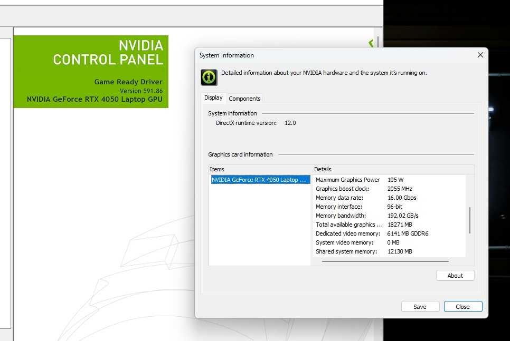Click the vertical scrollbar in Details list
The width and height of the screenshot is (510, 341).
click(470, 220)
